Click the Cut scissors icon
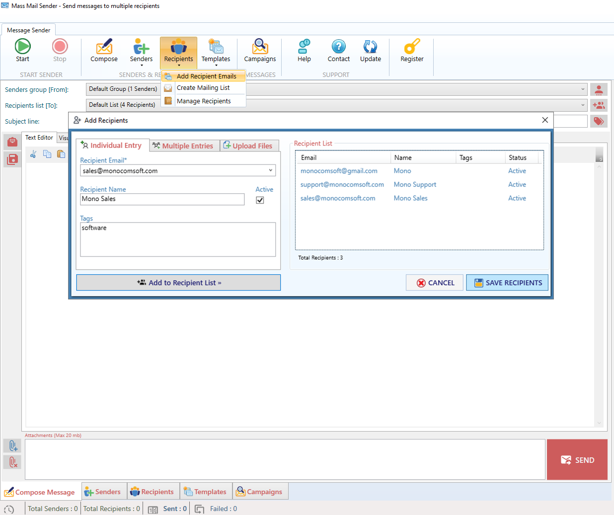This screenshot has width=614, height=515. (x=33, y=154)
